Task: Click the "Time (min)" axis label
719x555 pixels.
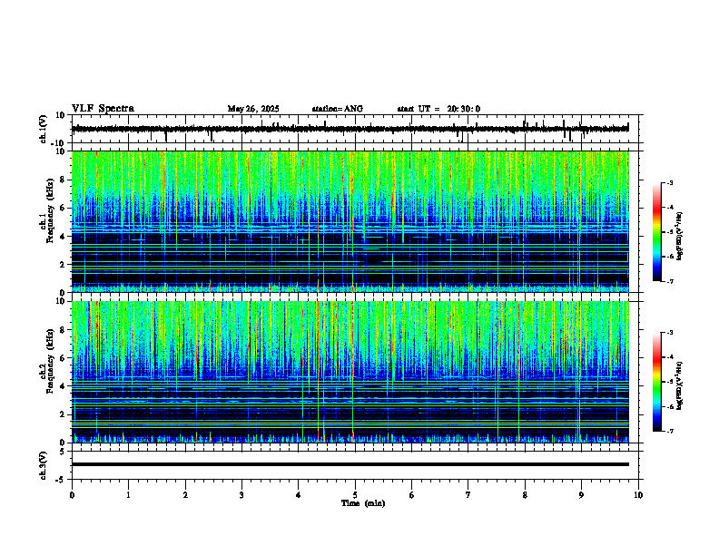Action: [x=363, y=503]
